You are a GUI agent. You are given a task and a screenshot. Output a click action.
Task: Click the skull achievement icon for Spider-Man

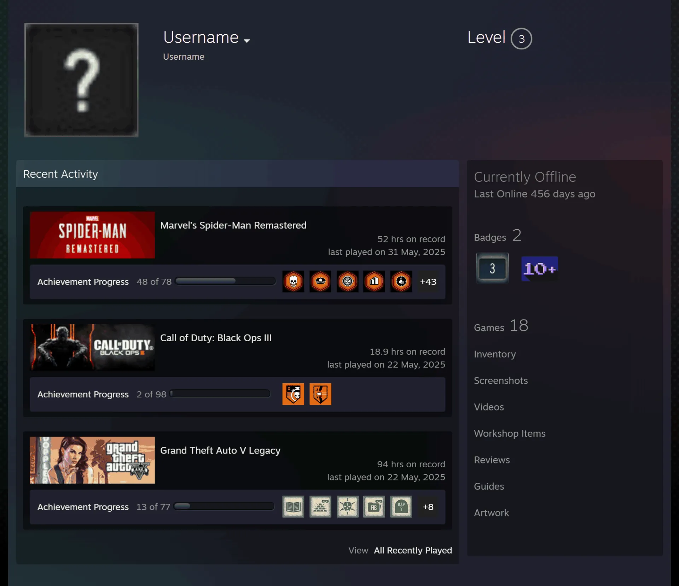click(293, 282)
